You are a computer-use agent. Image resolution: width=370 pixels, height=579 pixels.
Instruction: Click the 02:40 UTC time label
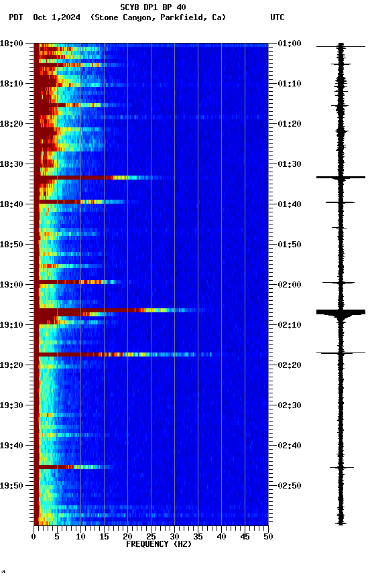click(290, 446)
